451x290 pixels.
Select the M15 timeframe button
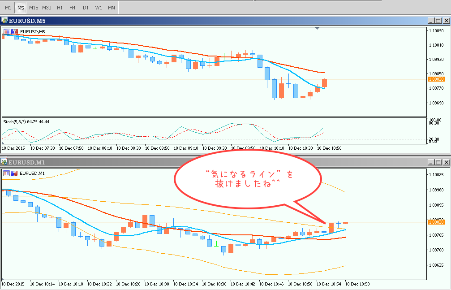point(34,8)
